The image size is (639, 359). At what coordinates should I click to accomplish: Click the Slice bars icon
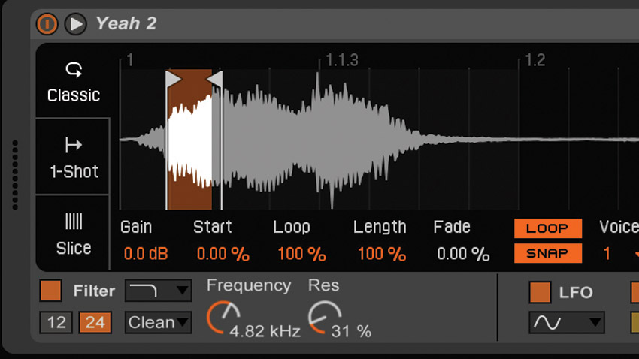click(x=74, y=222)
